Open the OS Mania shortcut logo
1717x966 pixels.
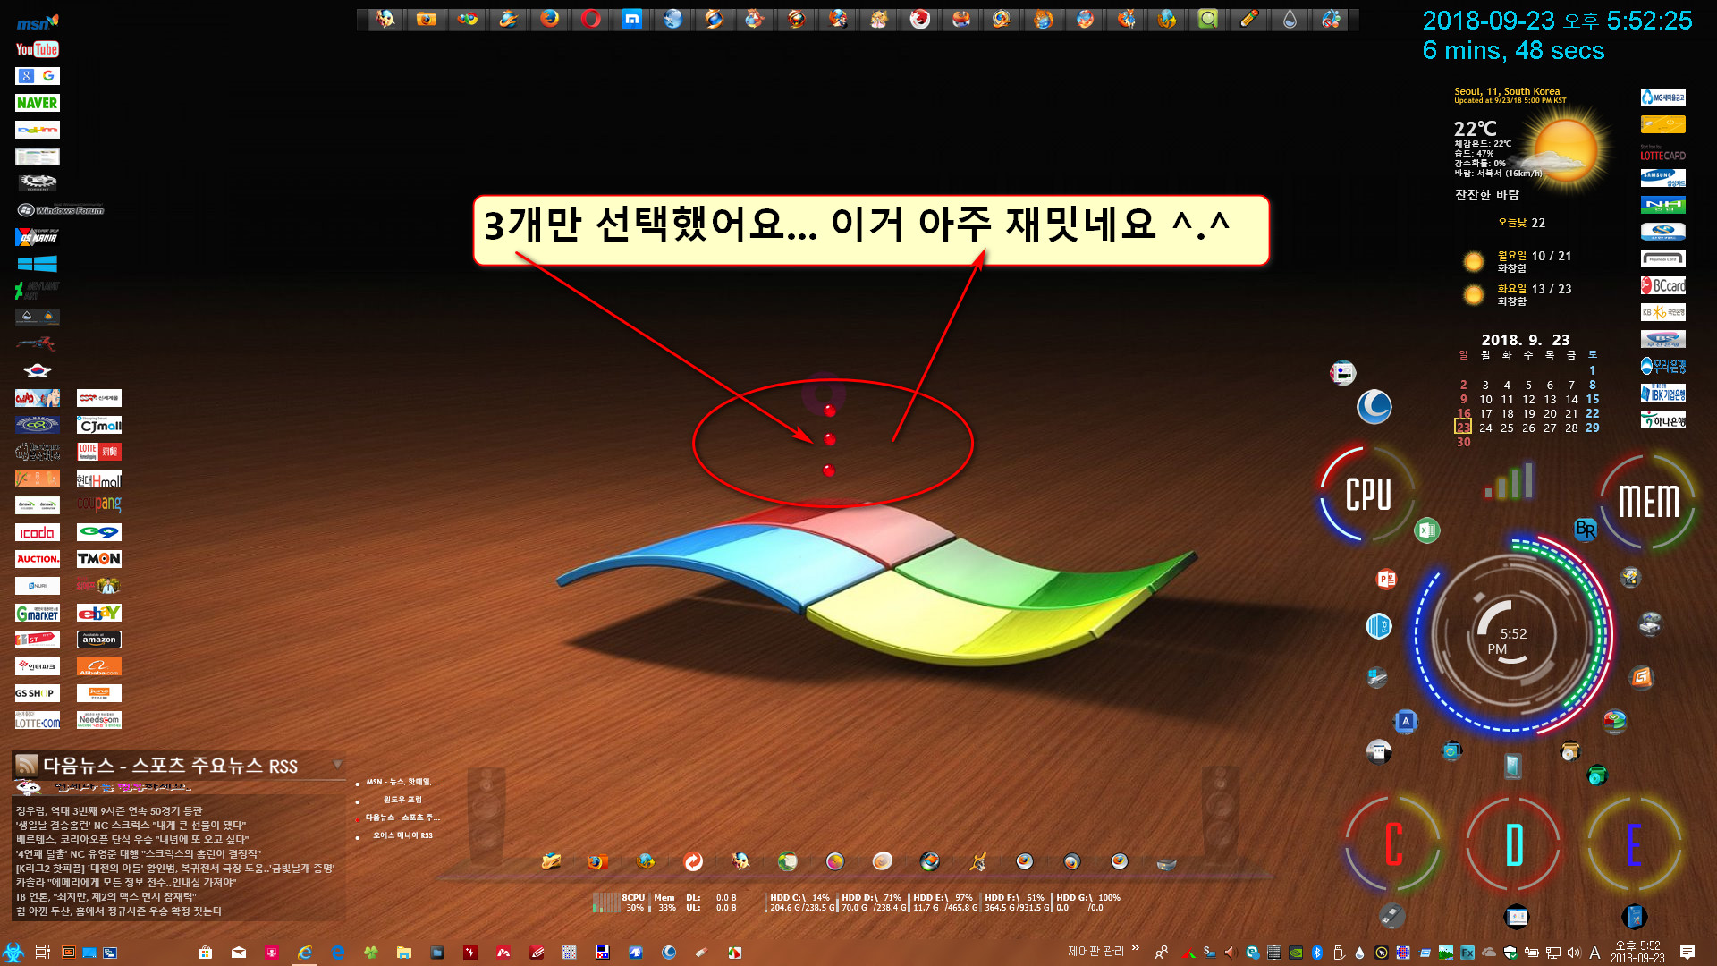pyautogui.click(x=37, y=237)
